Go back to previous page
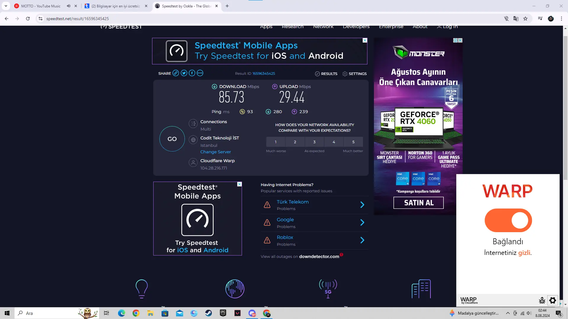The width and height of the screenshot is (568, 319). tap(7, 19)
